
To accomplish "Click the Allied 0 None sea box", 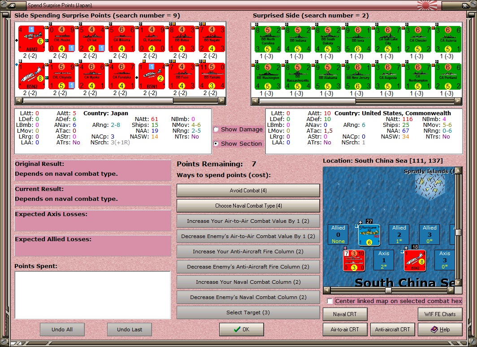I will [x=338, y=234].
